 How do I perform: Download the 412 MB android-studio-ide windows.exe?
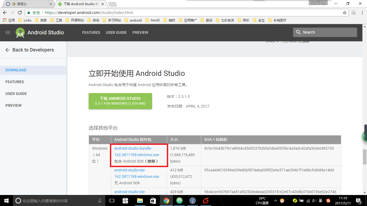coord(137,173)
